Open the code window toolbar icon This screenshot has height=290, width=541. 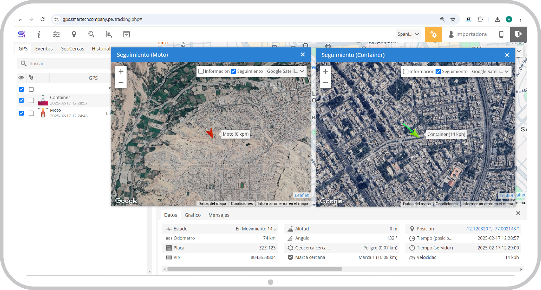tap(126, 34)
